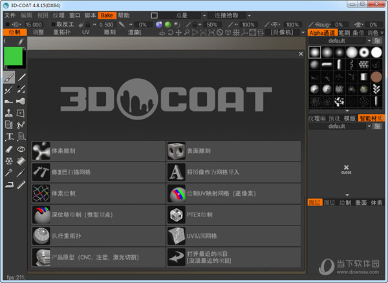Expand the 连接拾取 dropdown

[249, 16]
